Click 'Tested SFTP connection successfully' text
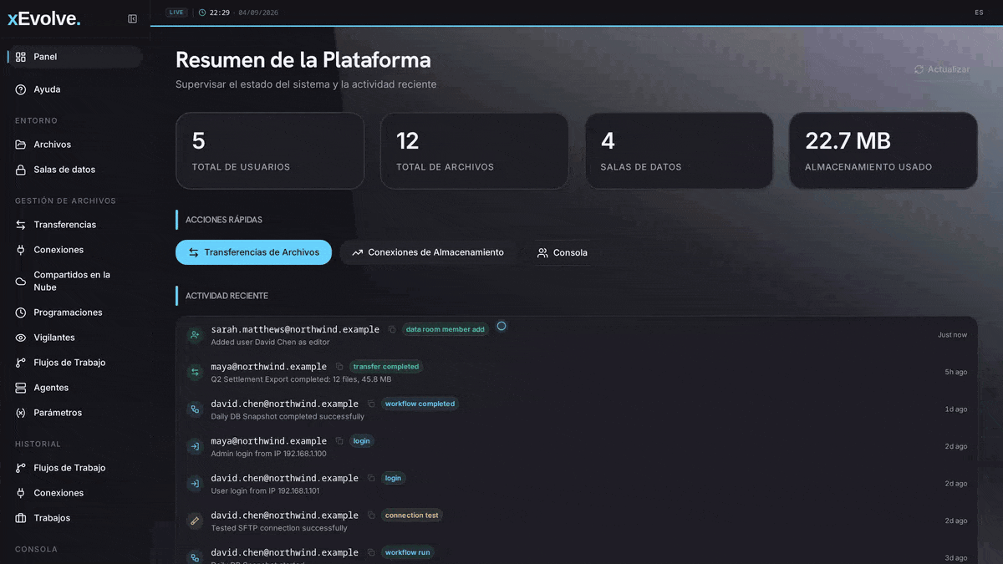The height and width of the screenshot is (564, 1003). click(279, 528)
